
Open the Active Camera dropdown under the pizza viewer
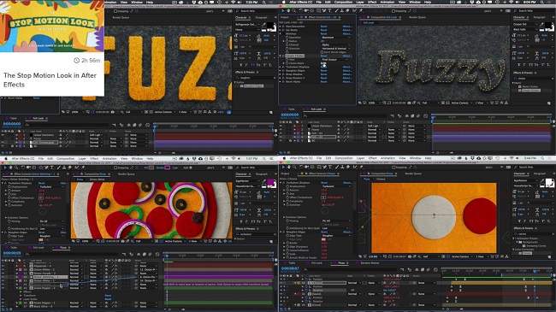click(174, 241)
